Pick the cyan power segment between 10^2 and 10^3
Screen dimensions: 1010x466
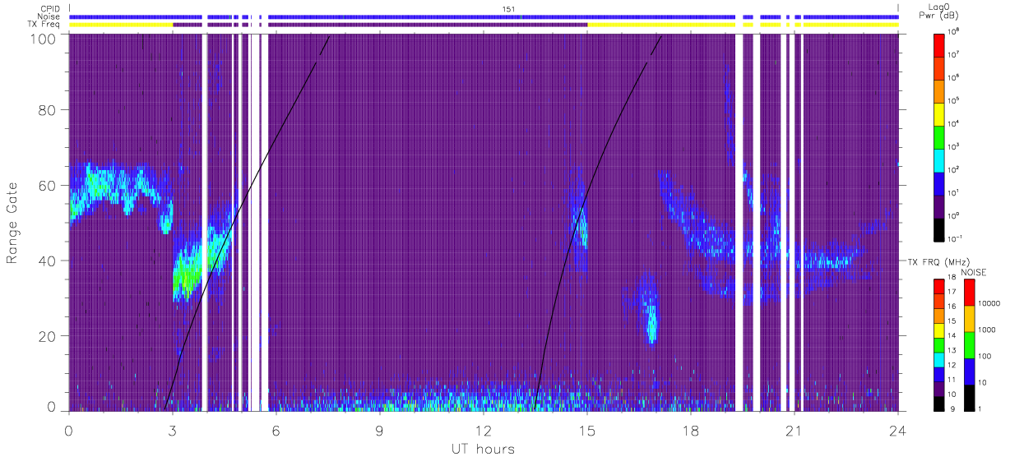click(940, 159)
